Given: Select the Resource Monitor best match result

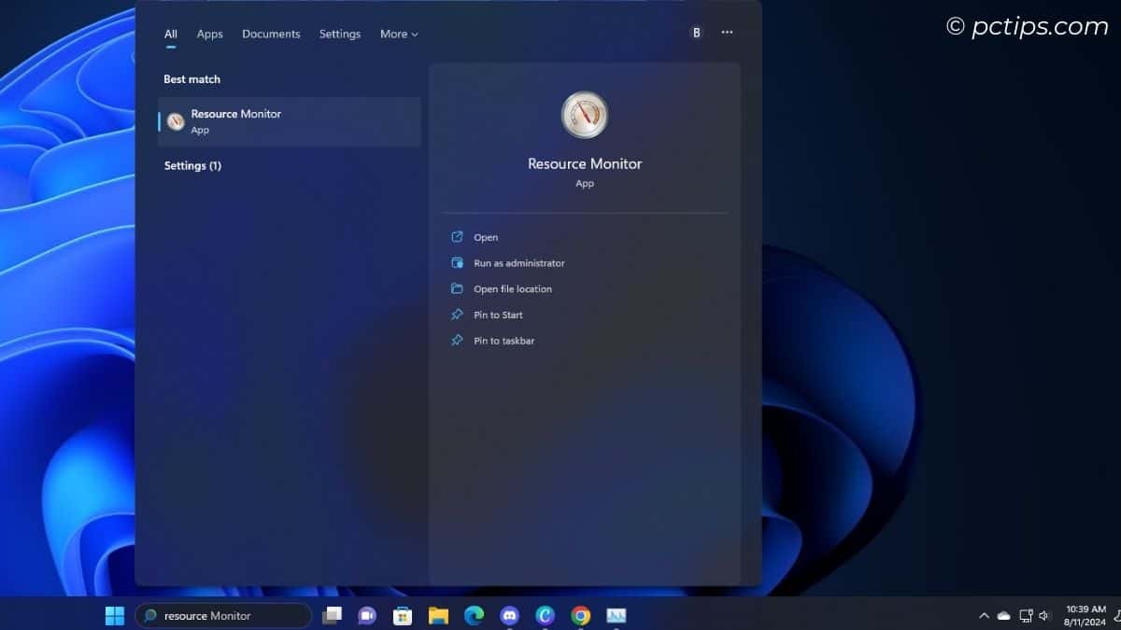Looking at the screenshot, I should [290, 121].
